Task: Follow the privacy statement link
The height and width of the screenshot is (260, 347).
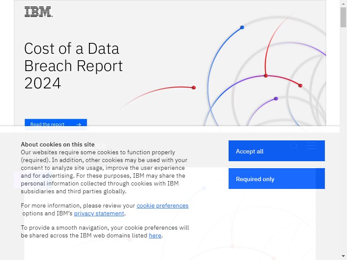Action: 99,213
